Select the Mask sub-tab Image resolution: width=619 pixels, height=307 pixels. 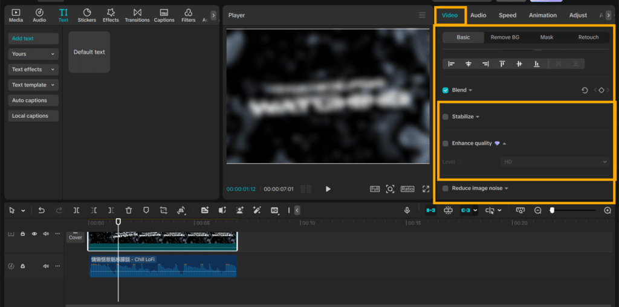click(x=546, y=37)
